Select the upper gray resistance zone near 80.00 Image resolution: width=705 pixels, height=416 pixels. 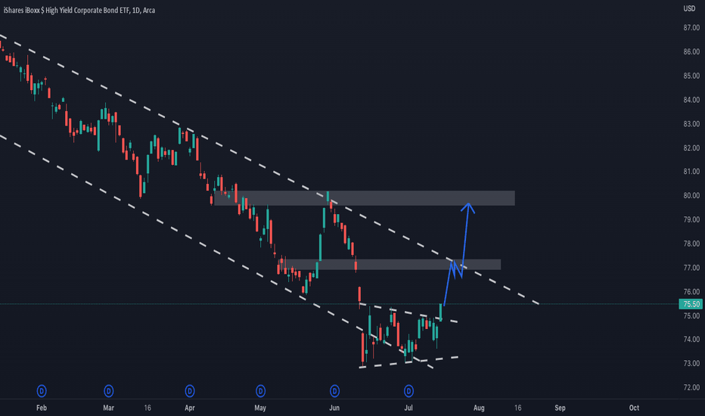pos(365,198)
